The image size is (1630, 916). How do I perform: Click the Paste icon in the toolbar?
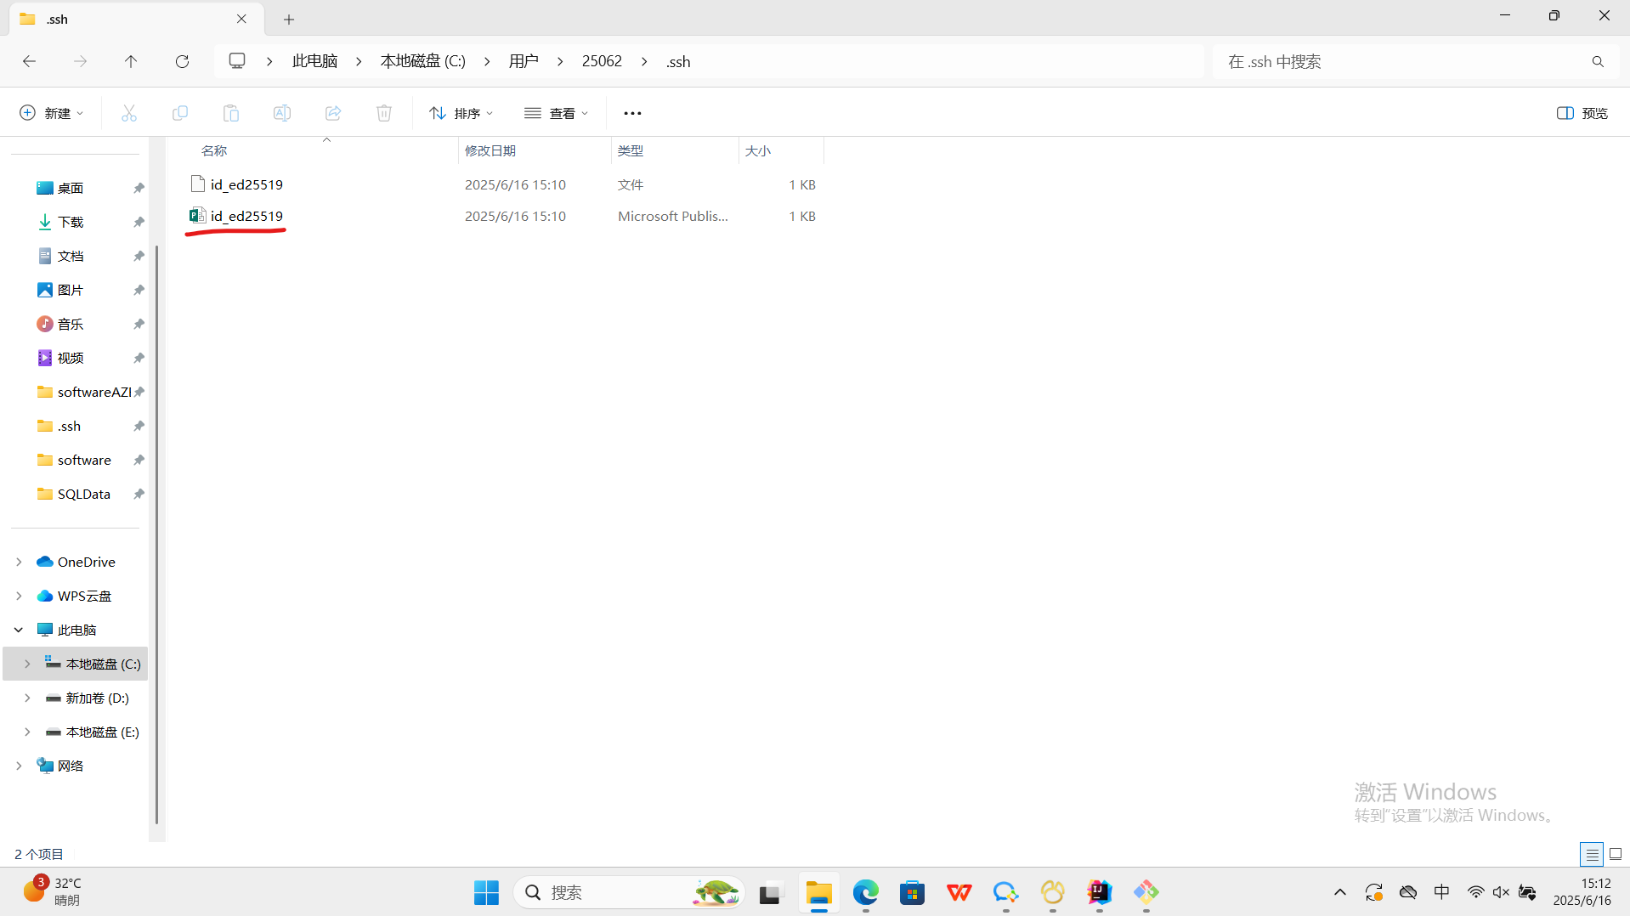pos(230,112)
